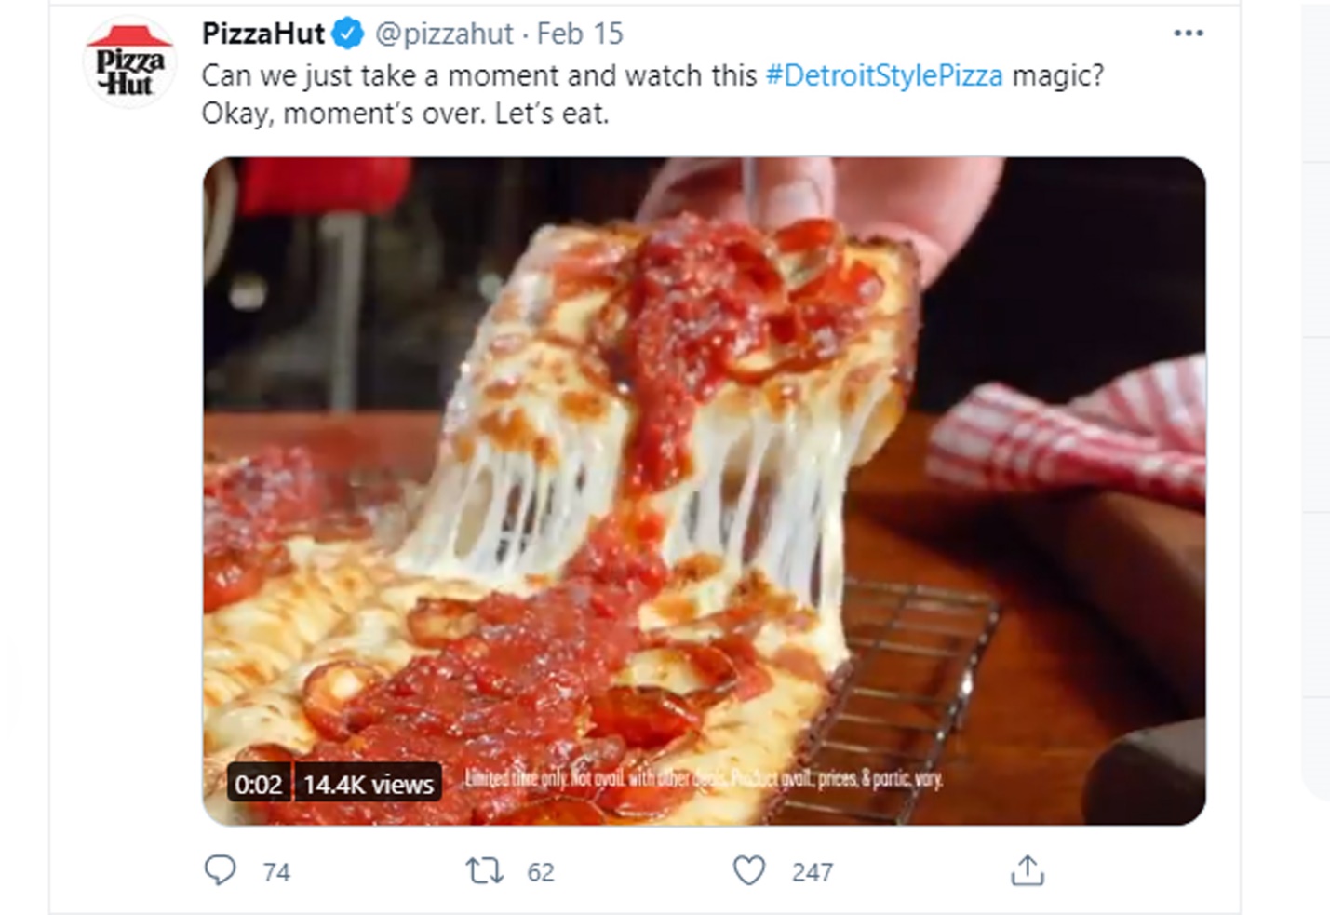This screenshot has height=915, width=1330.
Task: Click the share arrow at tweet bottom right
Action: [1028, 872]
